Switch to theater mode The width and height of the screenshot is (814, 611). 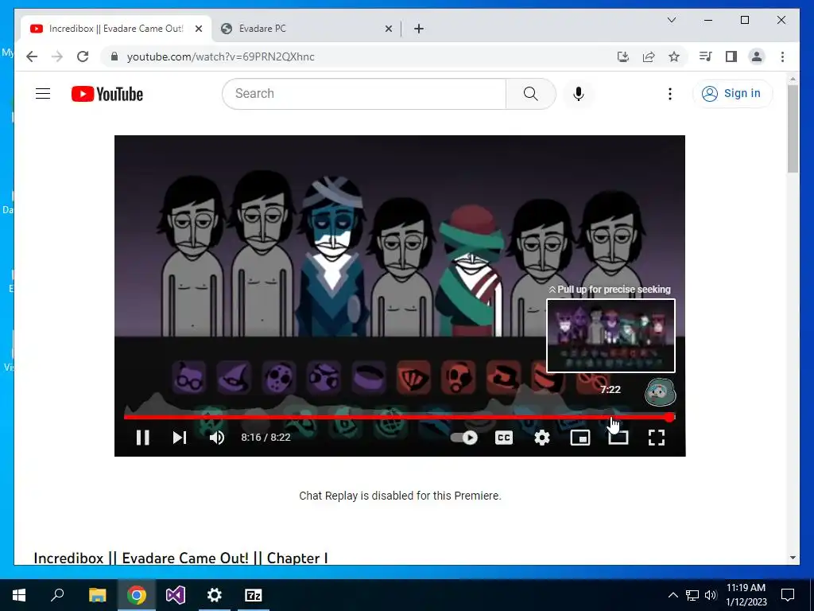[618, 438]
